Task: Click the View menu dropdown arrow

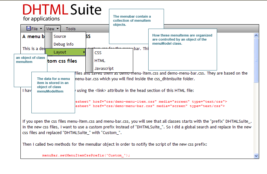Action: tap(58, 29)
